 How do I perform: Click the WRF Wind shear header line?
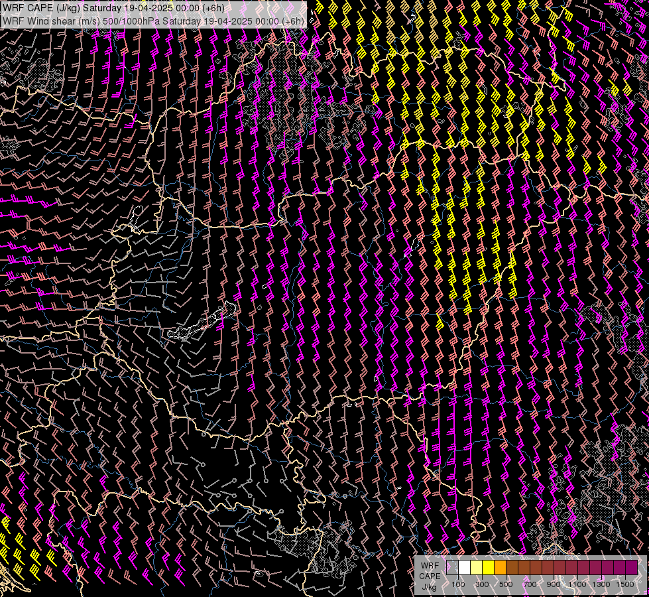tap(153, 21)
